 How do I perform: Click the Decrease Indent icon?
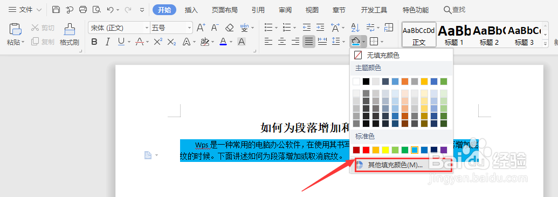(307, 28)
